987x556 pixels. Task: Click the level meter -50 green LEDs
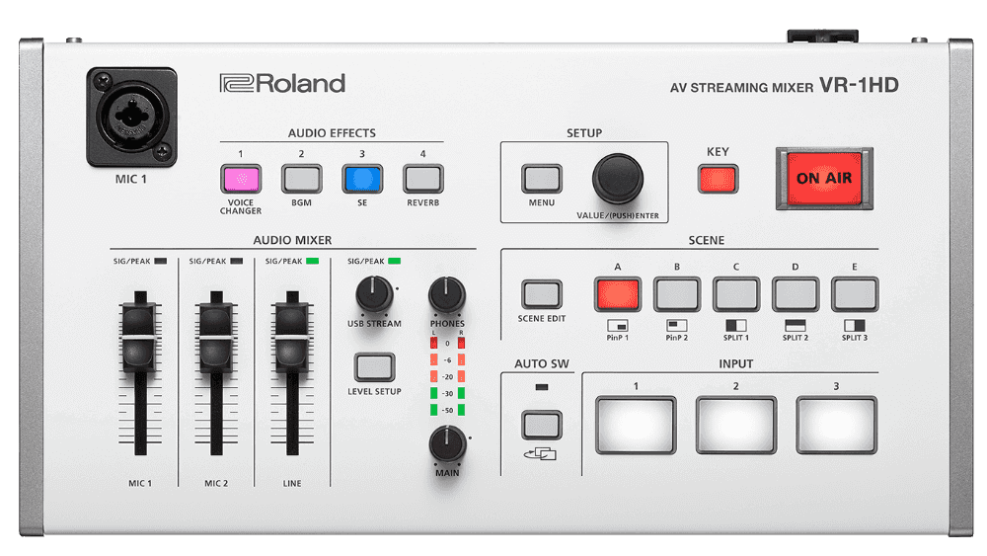(x=447, y=410)
